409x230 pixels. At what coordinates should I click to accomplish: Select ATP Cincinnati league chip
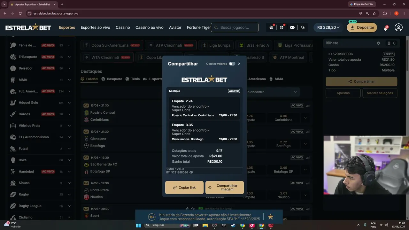(171, 45)
